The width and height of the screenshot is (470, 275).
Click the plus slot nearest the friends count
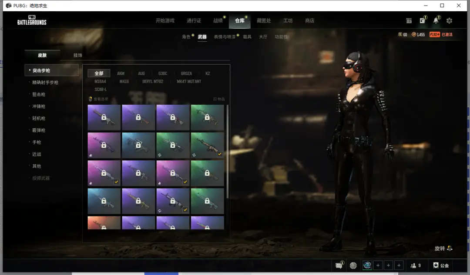399,265
